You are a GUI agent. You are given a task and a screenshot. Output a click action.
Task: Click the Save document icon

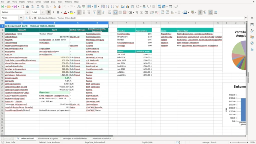click(x=15, y=6)
